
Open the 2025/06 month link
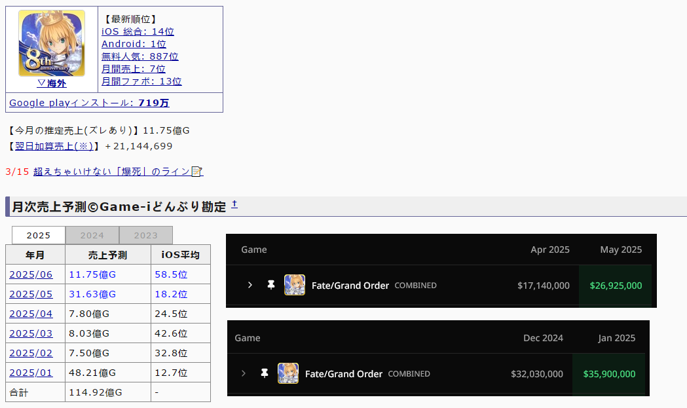(31, 274)
